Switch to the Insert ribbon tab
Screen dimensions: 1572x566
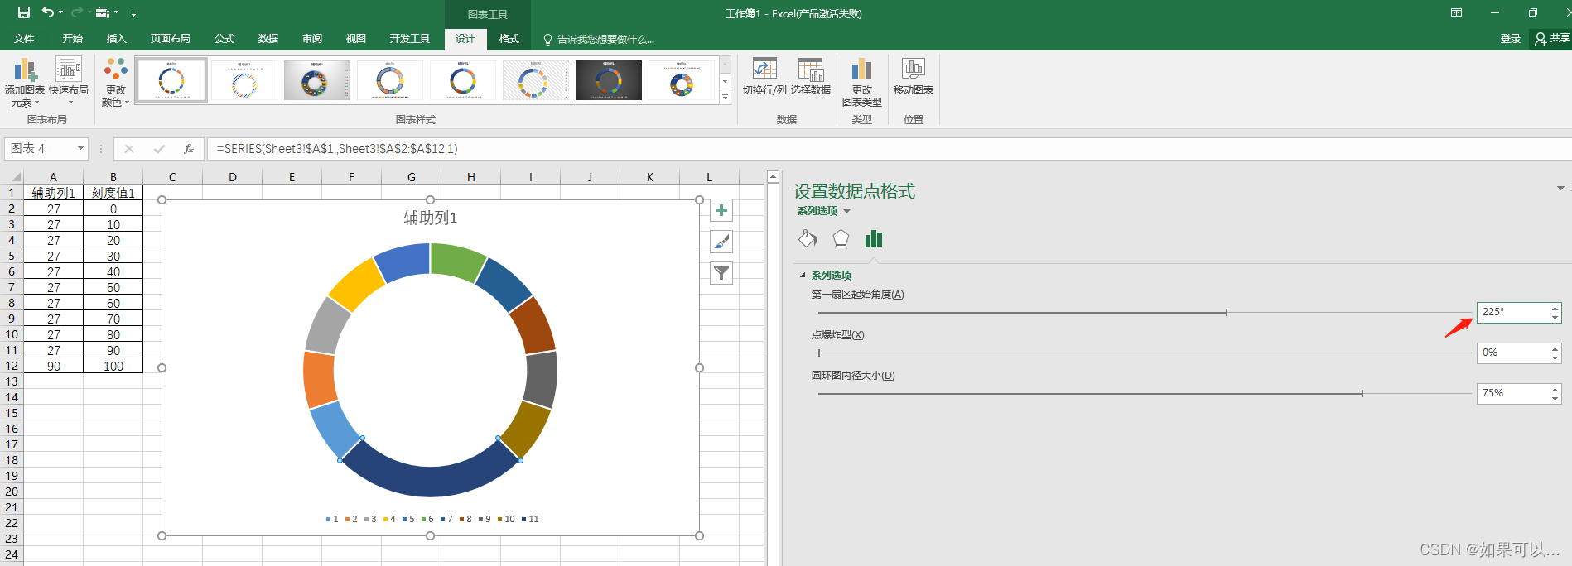click(x=117, y=39)
